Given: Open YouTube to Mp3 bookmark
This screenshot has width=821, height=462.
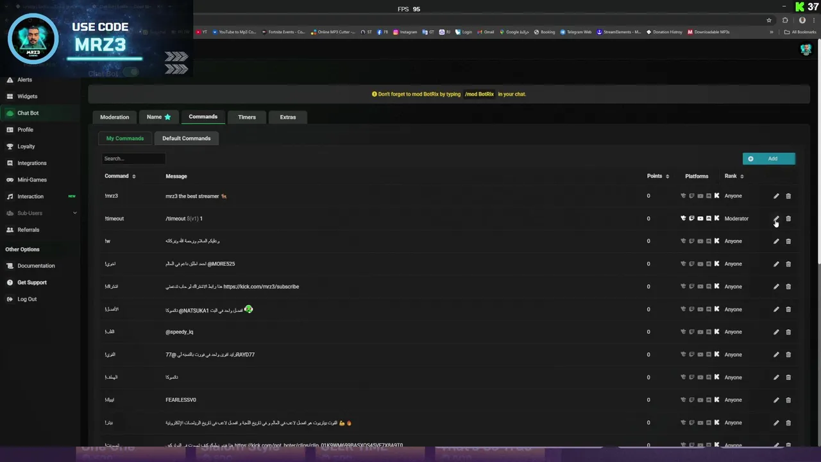Looking at the screenshot, I should 234,31.
